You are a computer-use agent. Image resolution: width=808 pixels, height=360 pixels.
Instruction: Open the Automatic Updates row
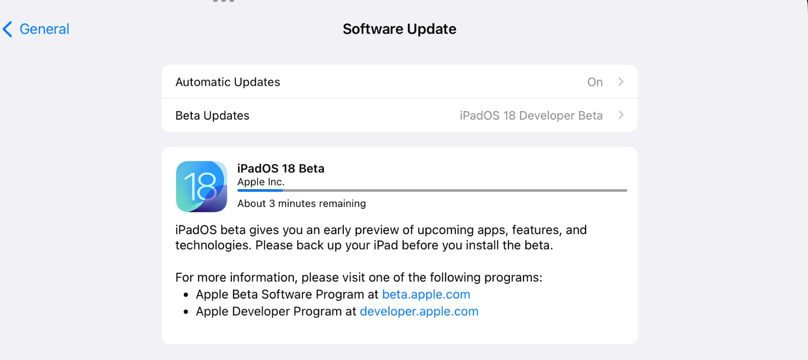(400, 82)
